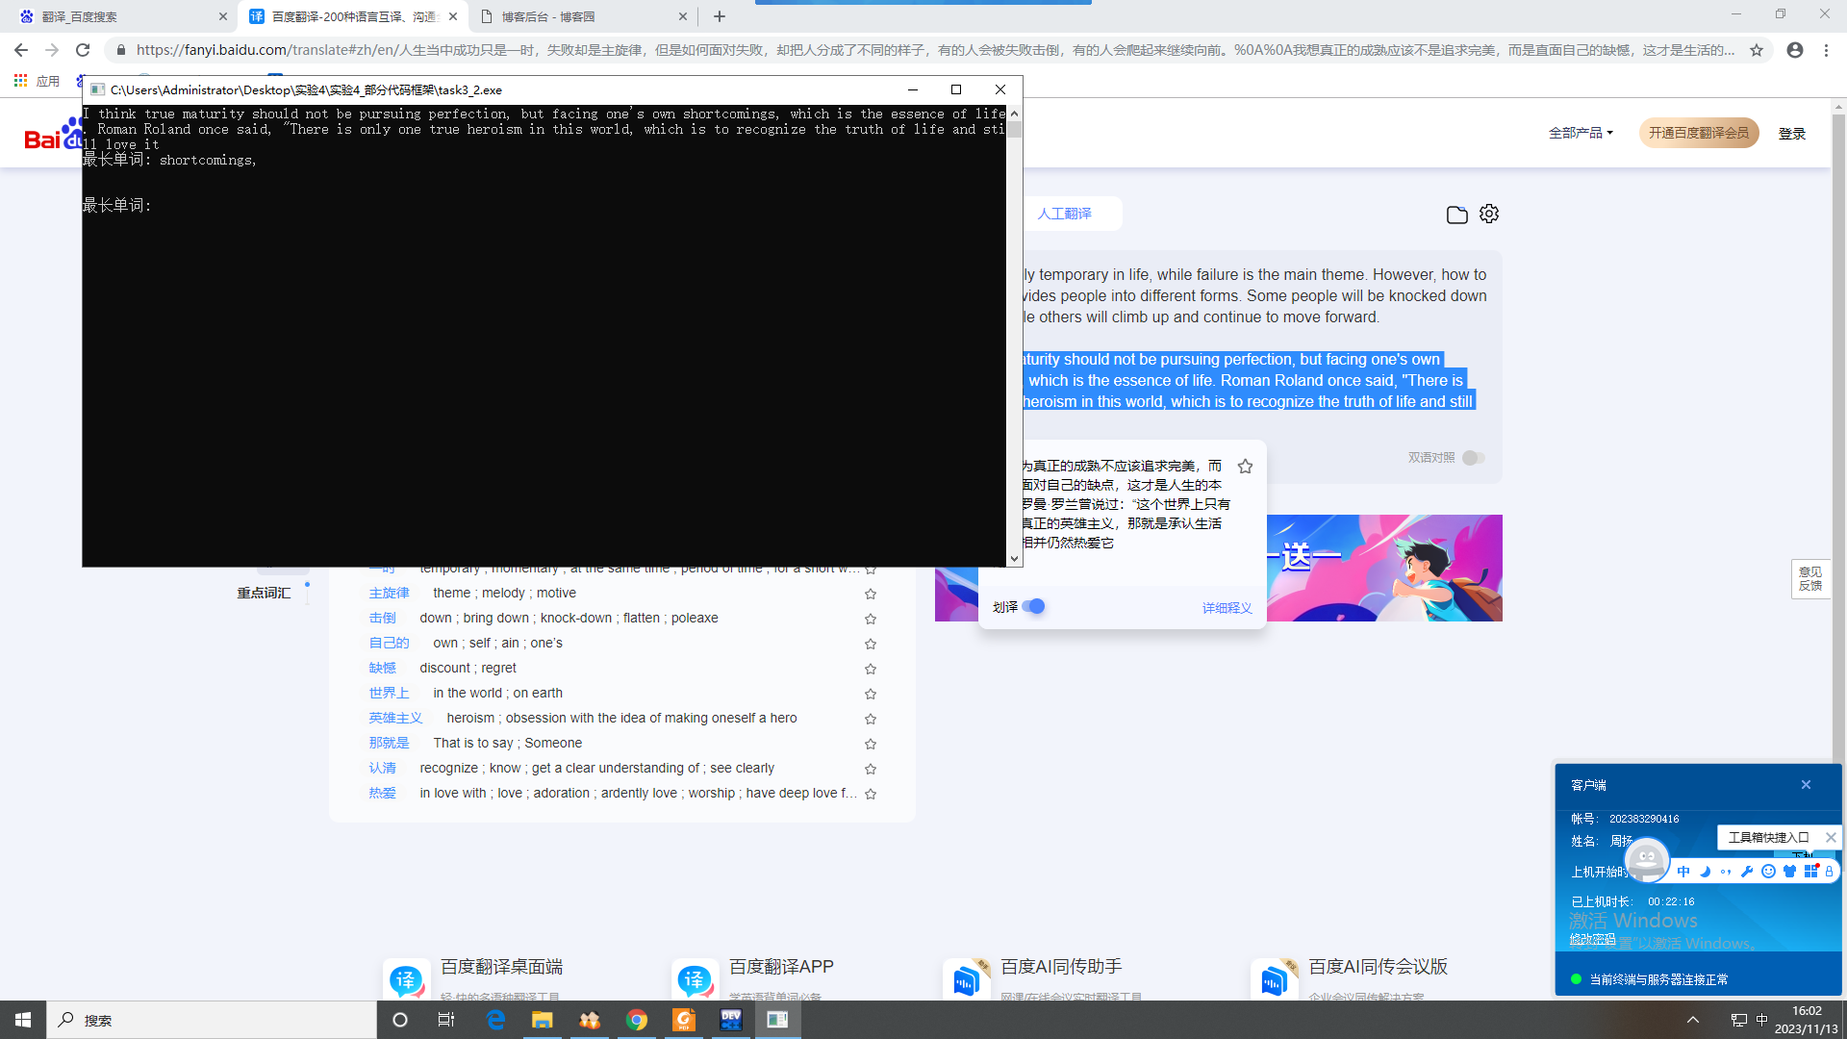Toggle 中 Chinese input mode in toolbar
This screenshot has height=1039, width=1847.
click(x=1683, y=872)
